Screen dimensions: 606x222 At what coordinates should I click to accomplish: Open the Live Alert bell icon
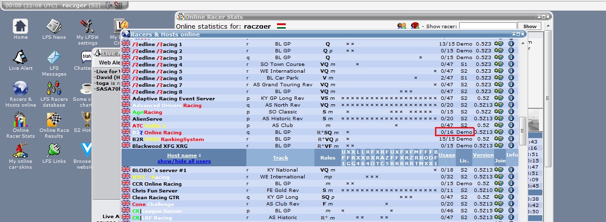(20, 57)
